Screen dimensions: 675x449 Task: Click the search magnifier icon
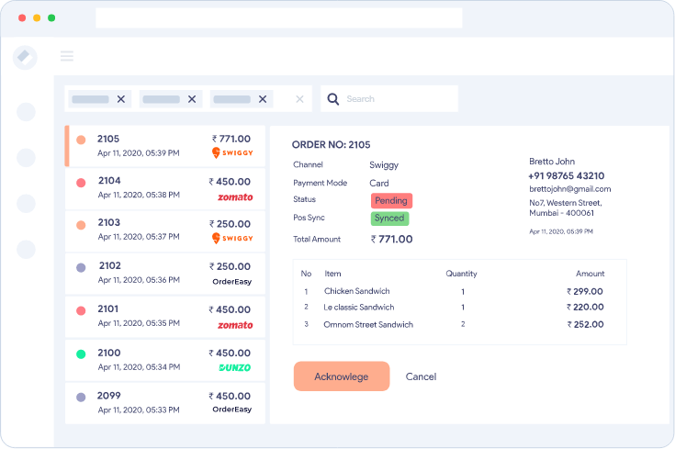coord(333,99)
